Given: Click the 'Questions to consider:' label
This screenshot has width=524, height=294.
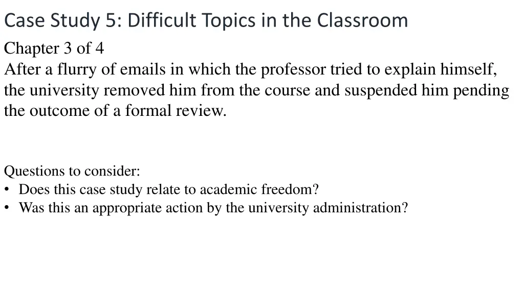Looking at the screenshot, I should [72, 171].
